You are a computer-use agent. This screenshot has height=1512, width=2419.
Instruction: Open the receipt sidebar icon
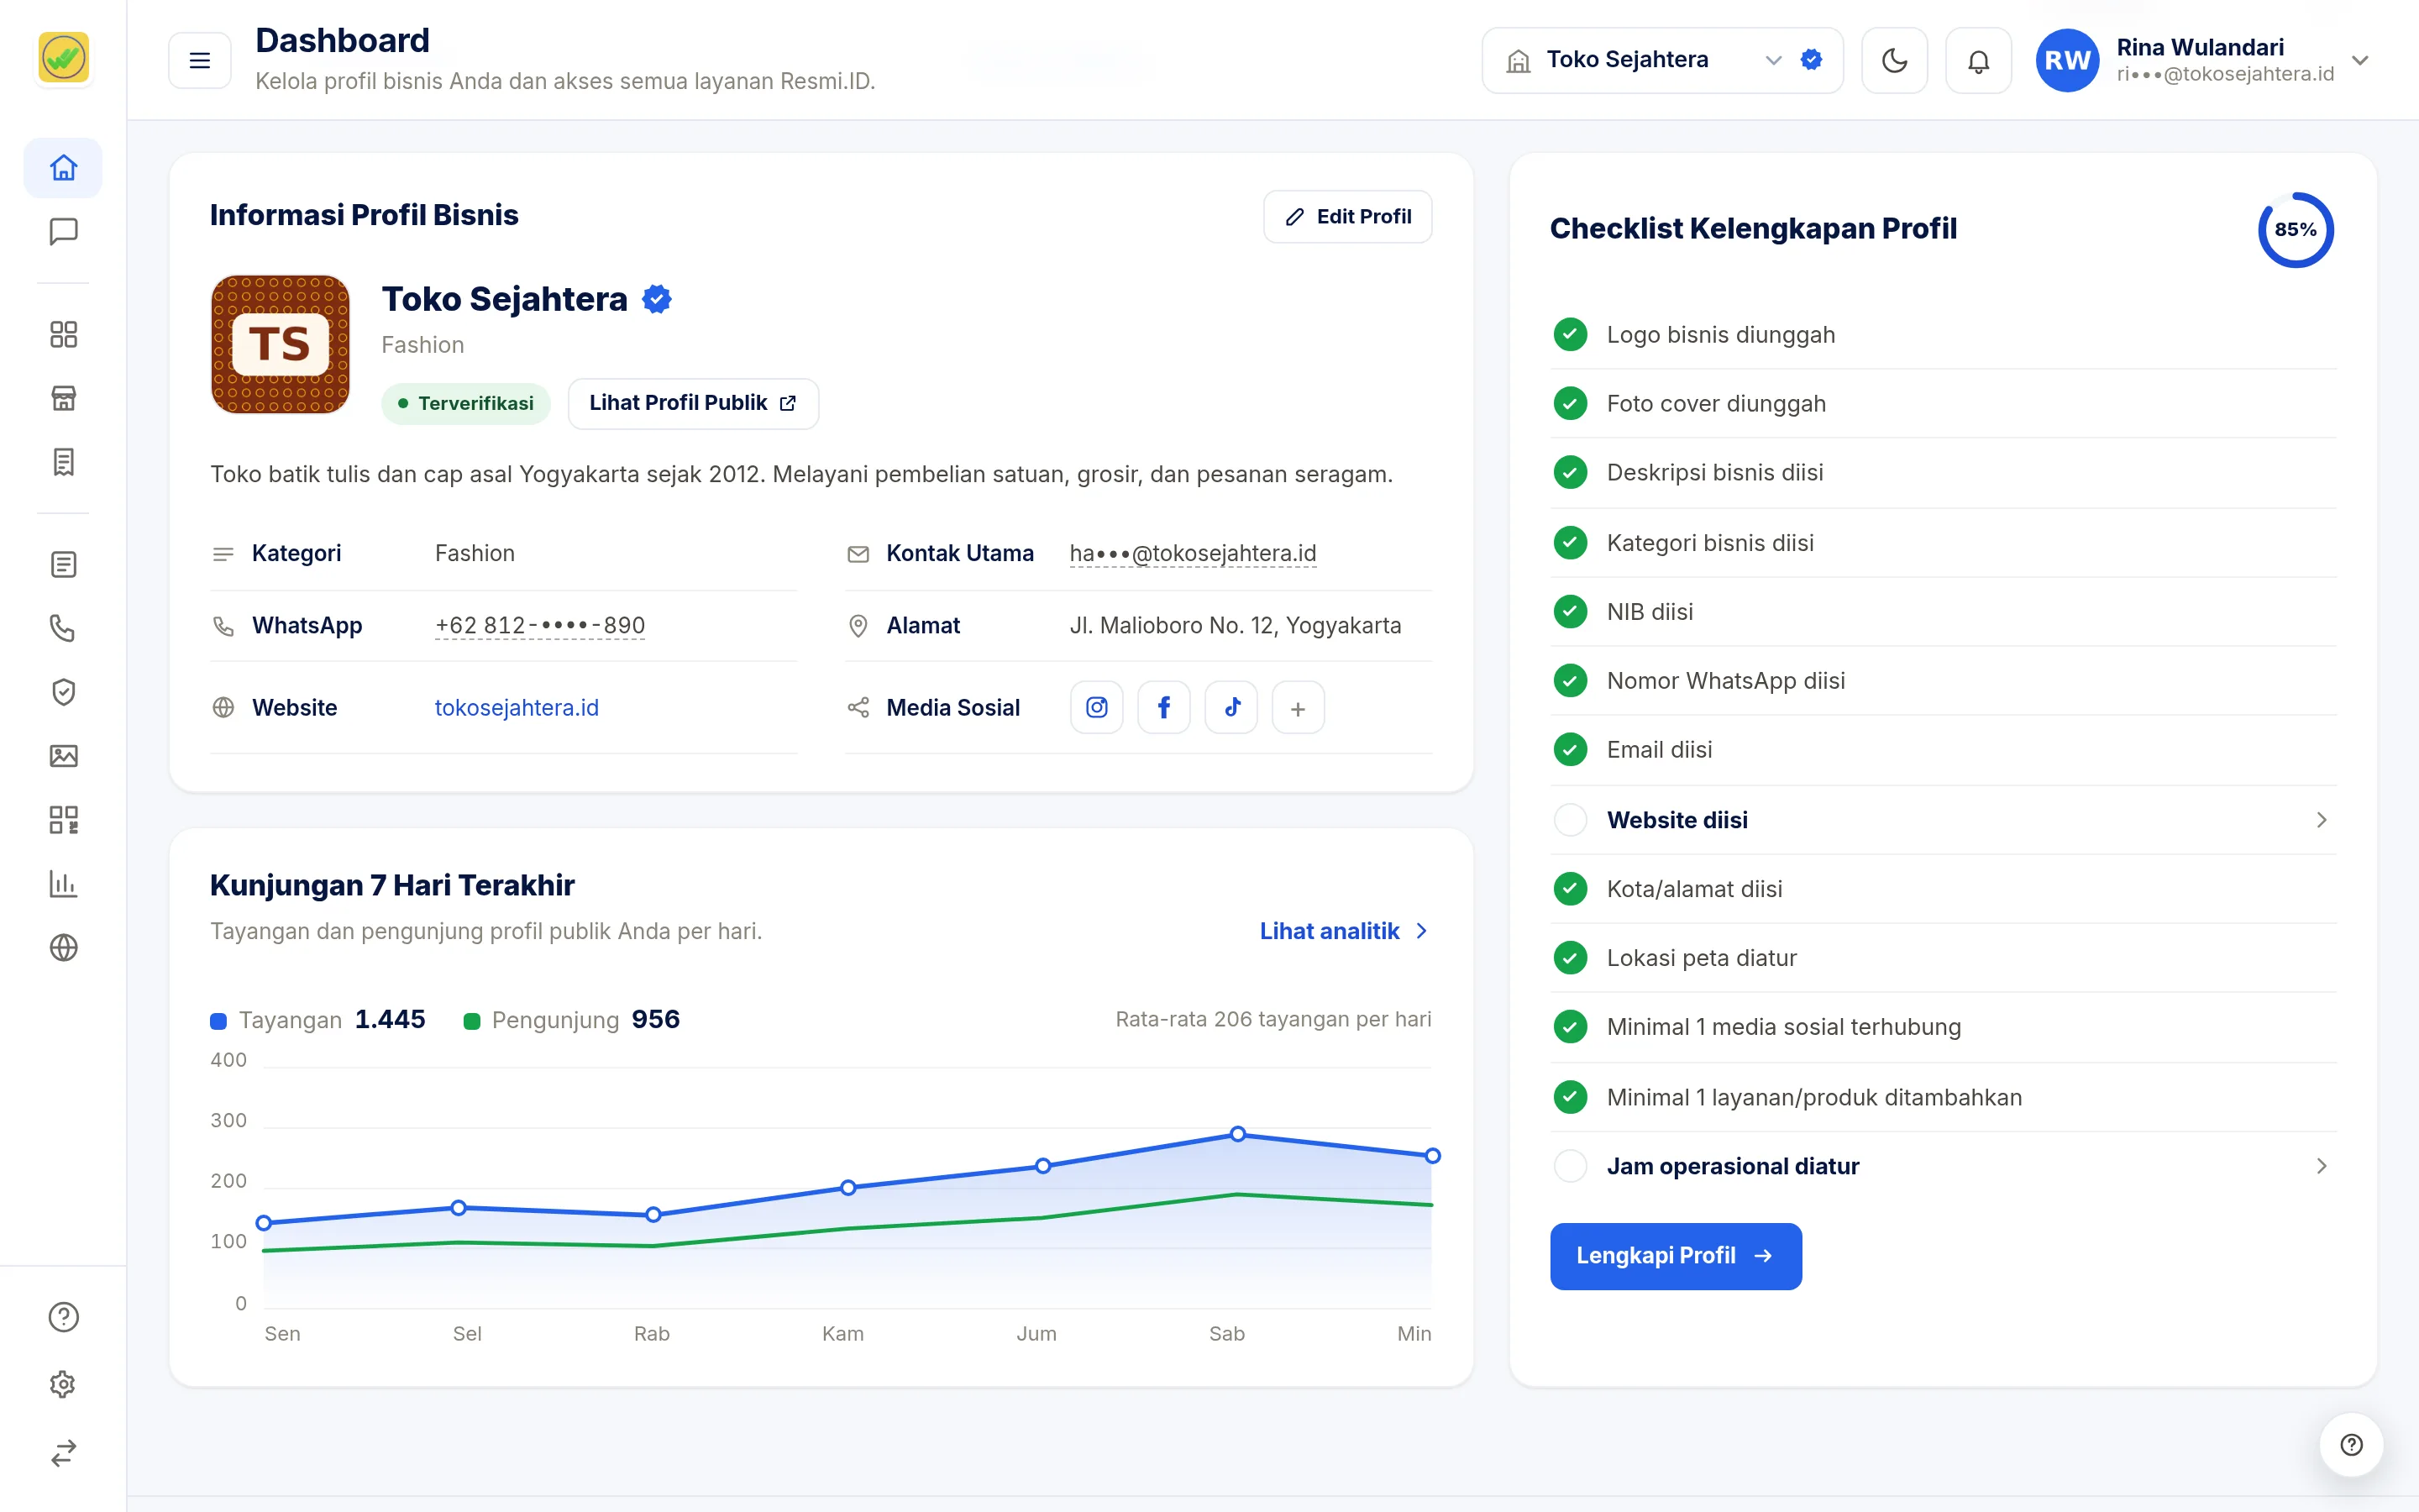pyautogui.click(x=63, y=462)
